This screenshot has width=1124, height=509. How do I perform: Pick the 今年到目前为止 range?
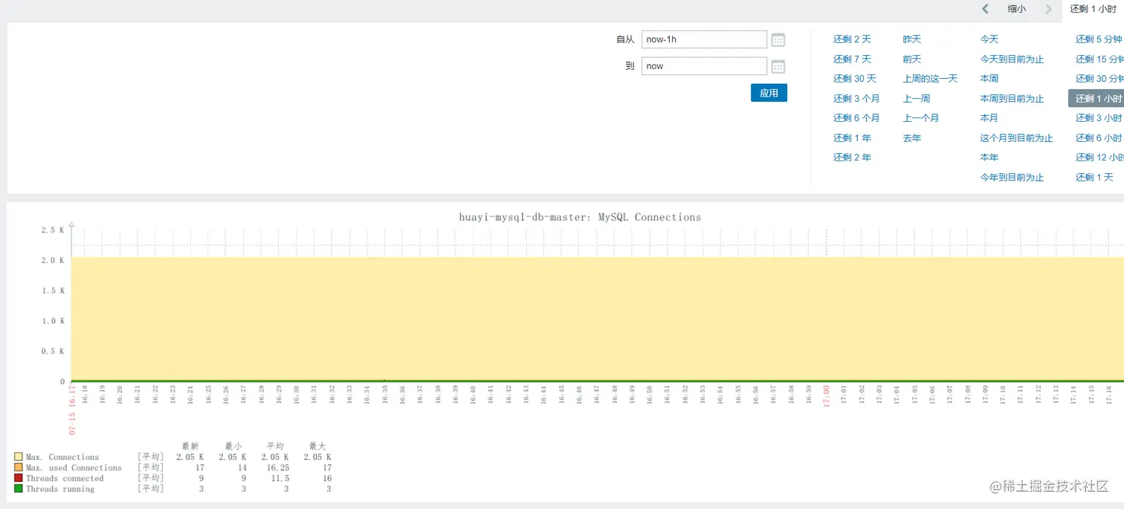1012,177
